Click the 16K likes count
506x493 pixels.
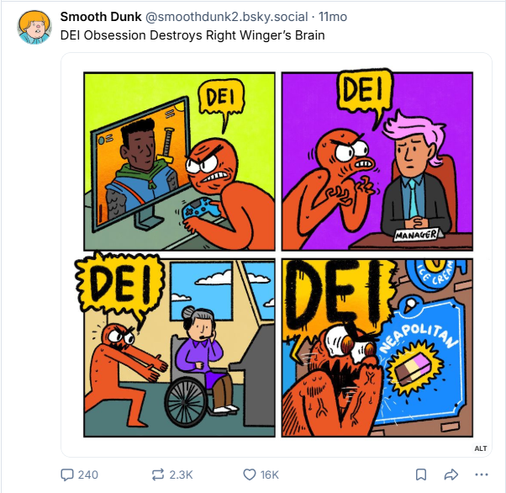270,474
